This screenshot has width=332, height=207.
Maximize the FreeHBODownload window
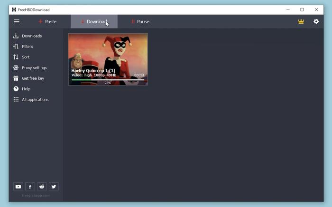click(302, 9)
